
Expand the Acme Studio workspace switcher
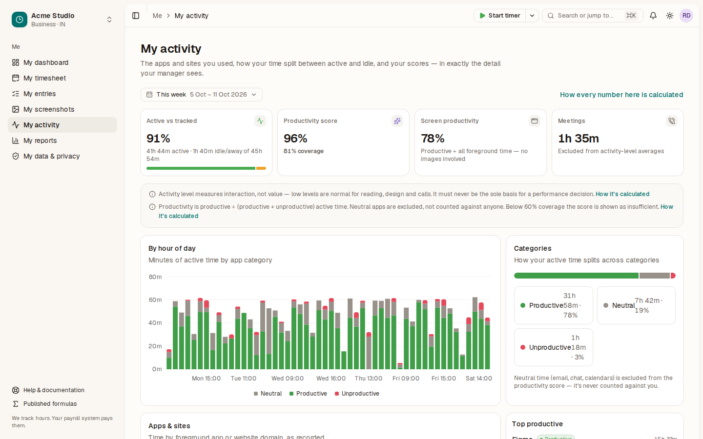click(x=109, y=20)
